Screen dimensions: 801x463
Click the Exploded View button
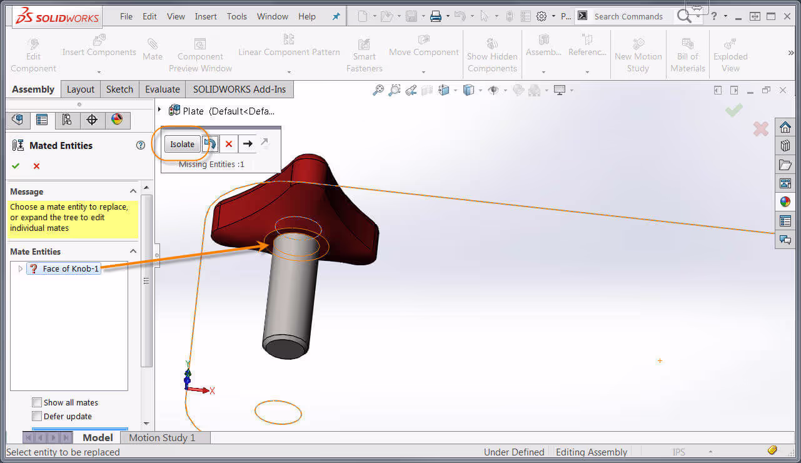point(730,56)
